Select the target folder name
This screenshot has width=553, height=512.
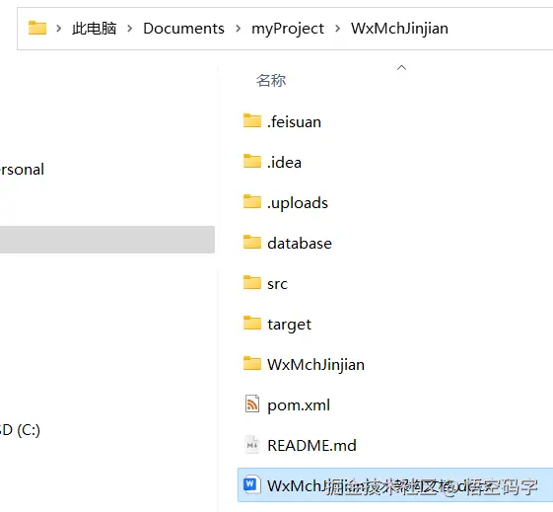[x=289, y=325]
